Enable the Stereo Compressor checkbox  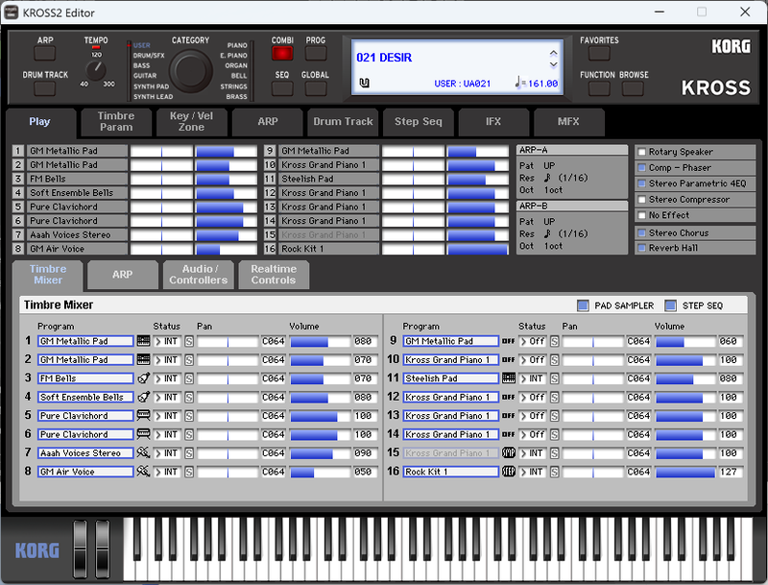coord(641,200)
